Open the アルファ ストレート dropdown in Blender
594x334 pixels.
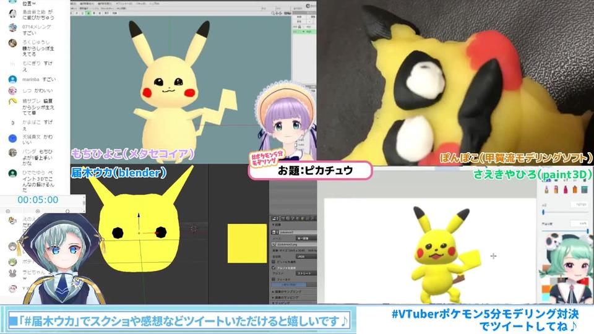point(306,273)
